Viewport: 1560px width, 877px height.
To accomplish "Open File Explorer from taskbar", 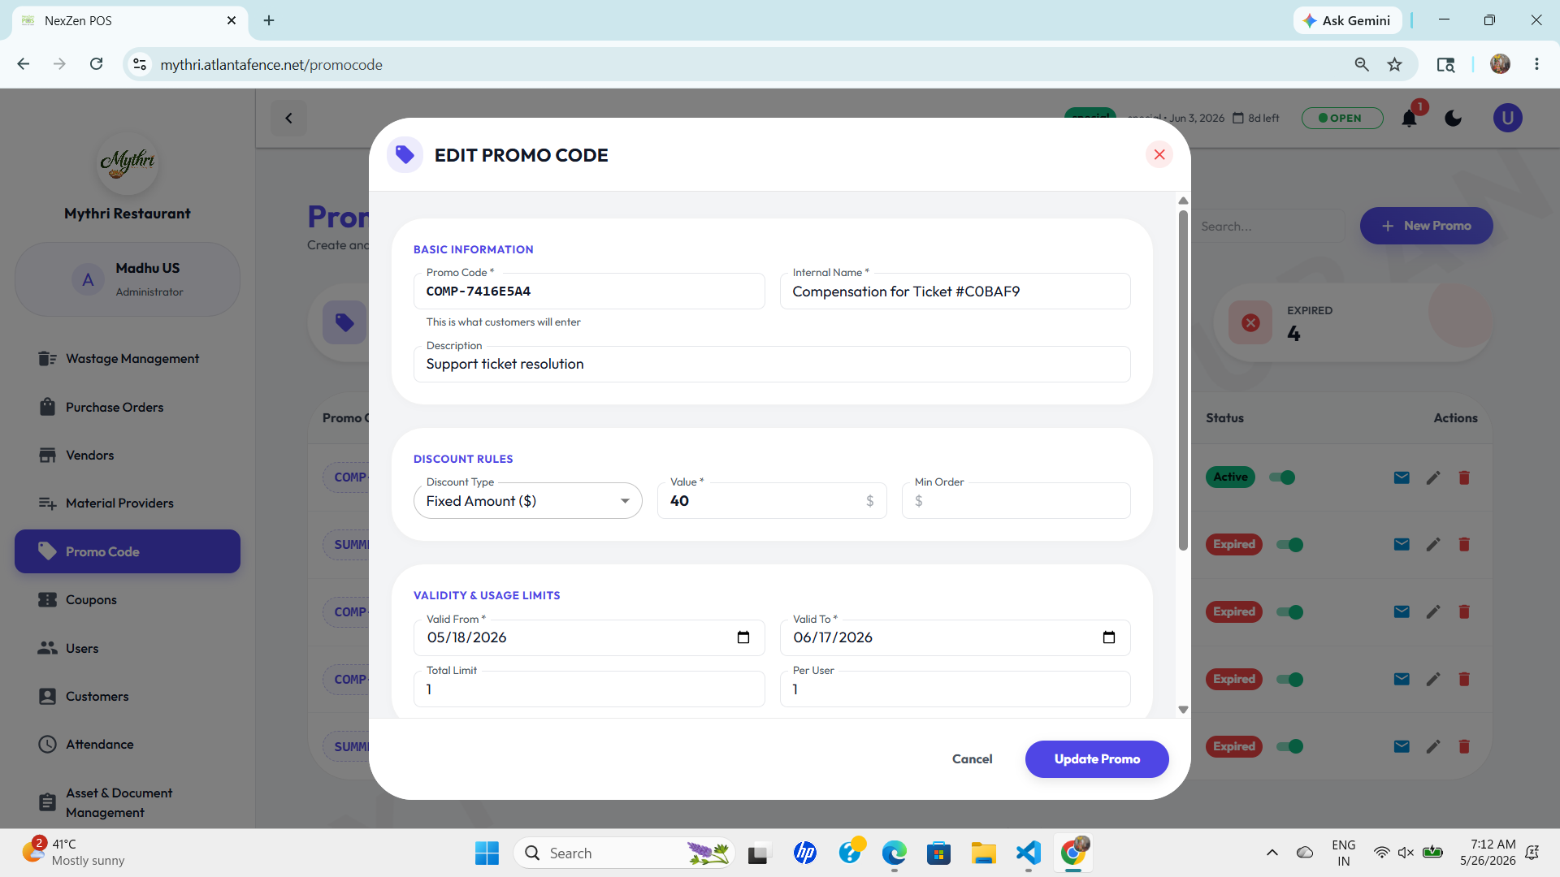I will click(983, 853).
